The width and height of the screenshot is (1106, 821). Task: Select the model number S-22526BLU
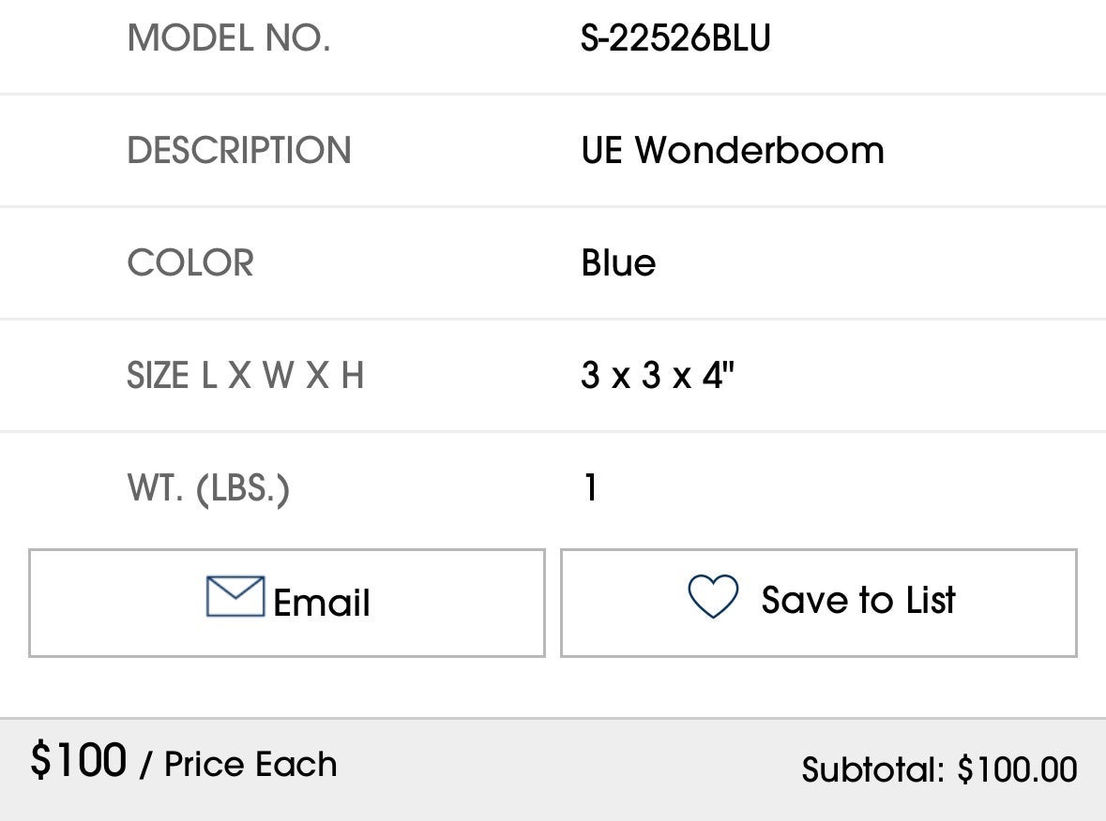click(675, 38)
